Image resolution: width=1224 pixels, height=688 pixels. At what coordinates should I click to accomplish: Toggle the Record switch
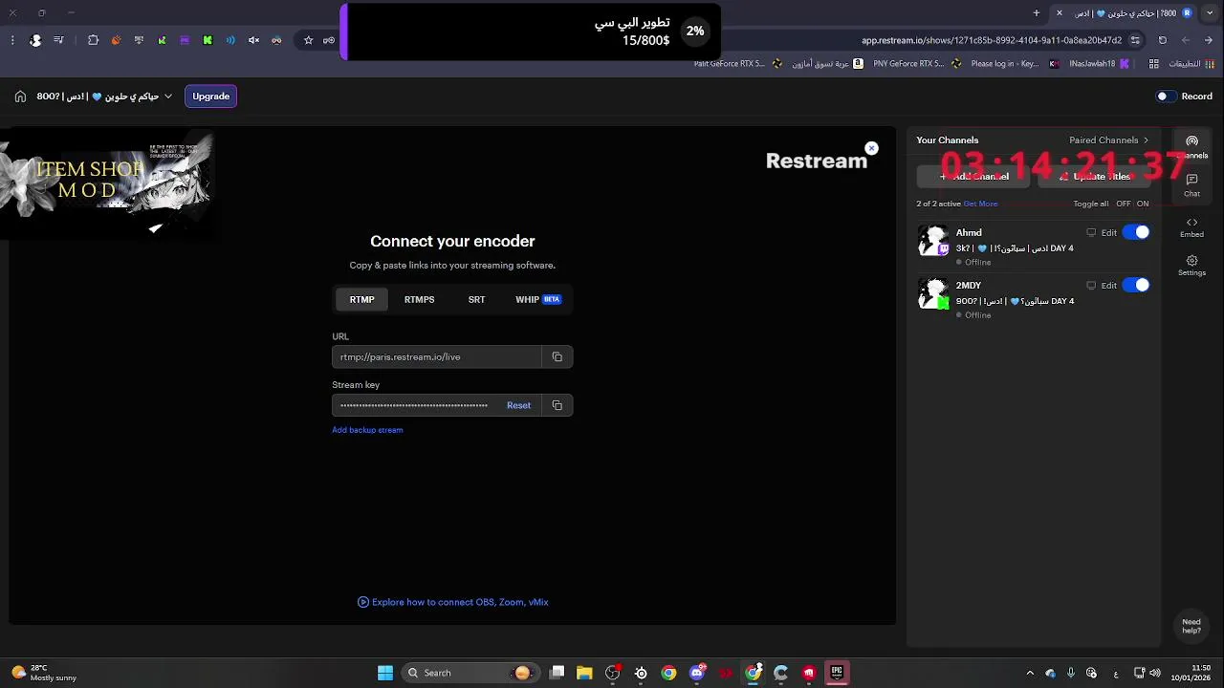[x=1166, y=97]
